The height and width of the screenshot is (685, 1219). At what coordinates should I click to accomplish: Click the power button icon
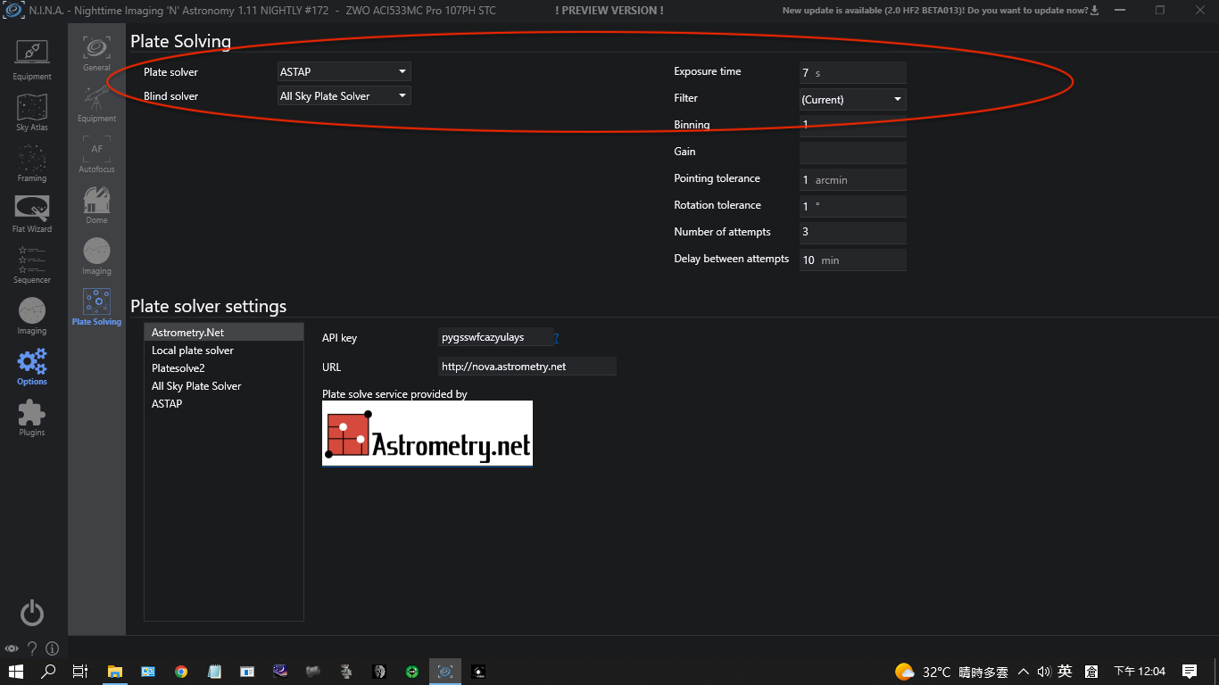tap(32, 613)
